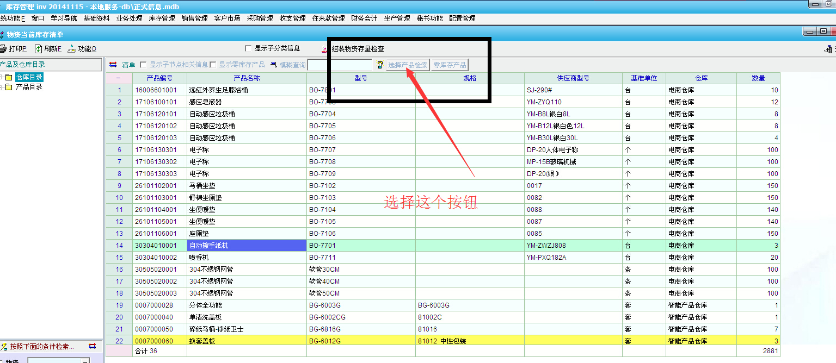Open the 物资 dropdown in the search panel
Viewport: 836px width, 363px height.
pos(85,361)
